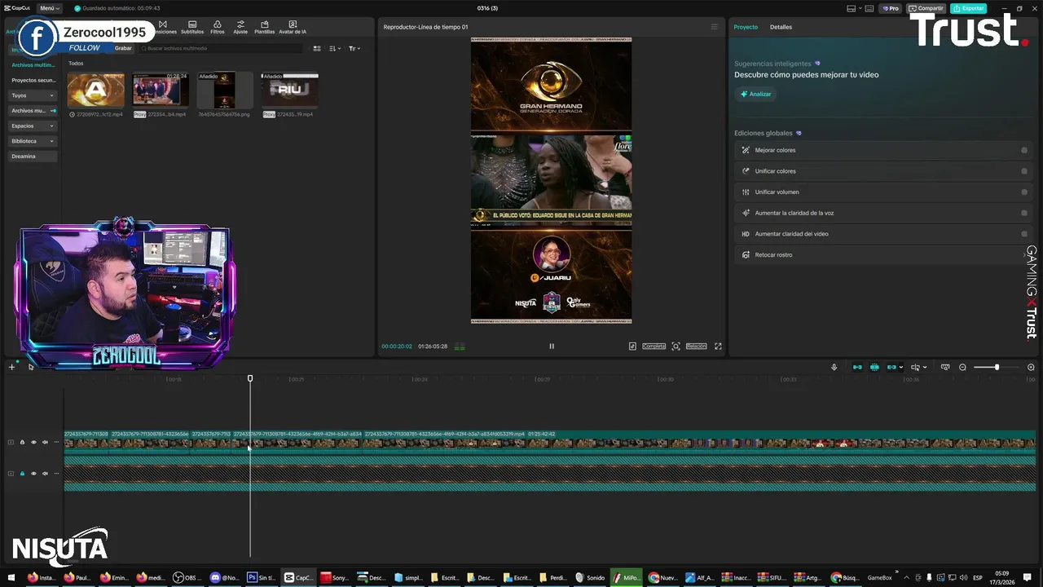Screen dimensions: 1043x587
Task: Click the Compartir button
Action: point(926,8)
